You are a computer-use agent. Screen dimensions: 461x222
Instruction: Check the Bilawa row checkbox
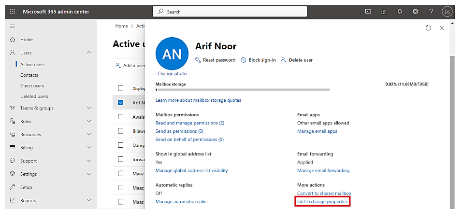[x=120, y=131]
